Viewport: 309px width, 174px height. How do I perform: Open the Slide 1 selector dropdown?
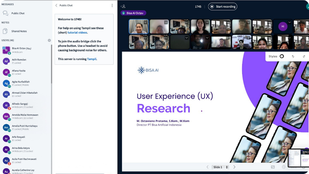221,167
